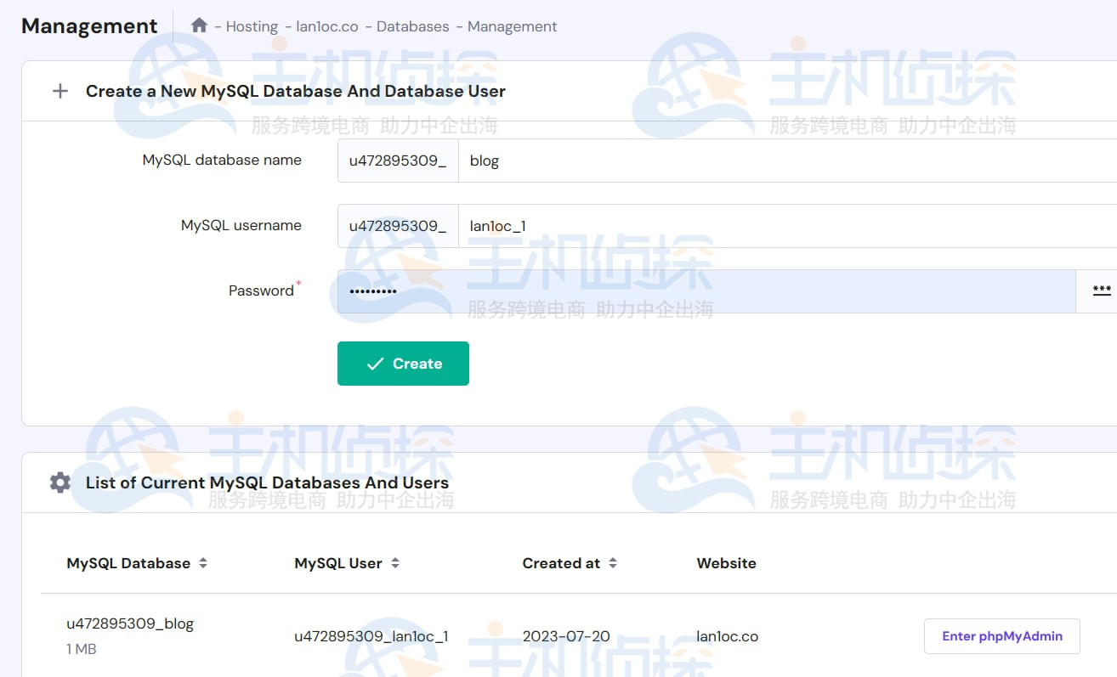Select the u472895309_blog database name
This screenshot has width=1117, height=677.
[130, 623]
